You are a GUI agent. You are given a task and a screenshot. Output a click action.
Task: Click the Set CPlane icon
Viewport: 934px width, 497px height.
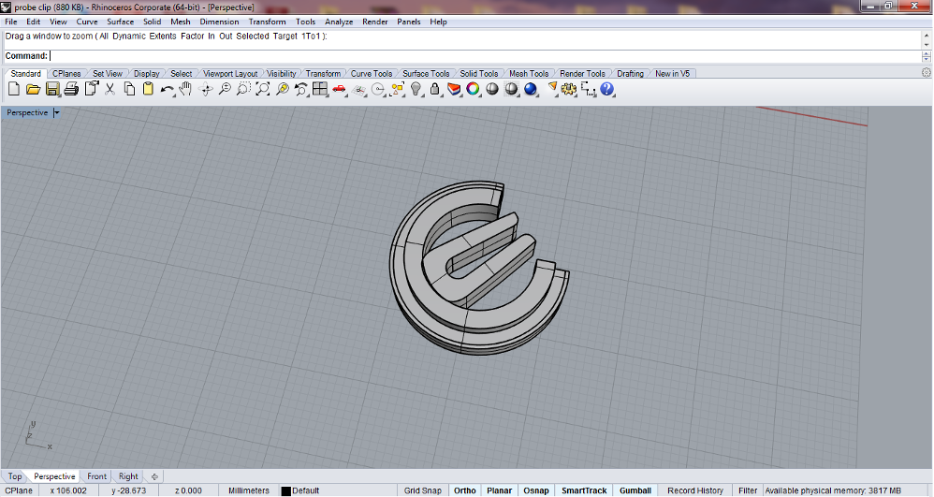[x=358, y=90]
